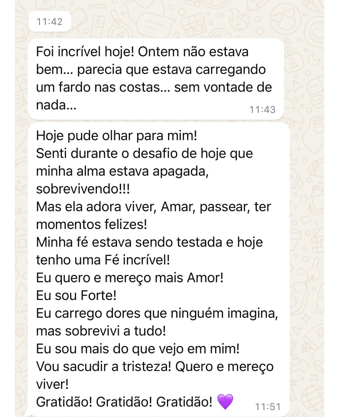Select the message starting "Foi incrível hoje!"
This screenshot has height=417, width=339.
[156, 79]
